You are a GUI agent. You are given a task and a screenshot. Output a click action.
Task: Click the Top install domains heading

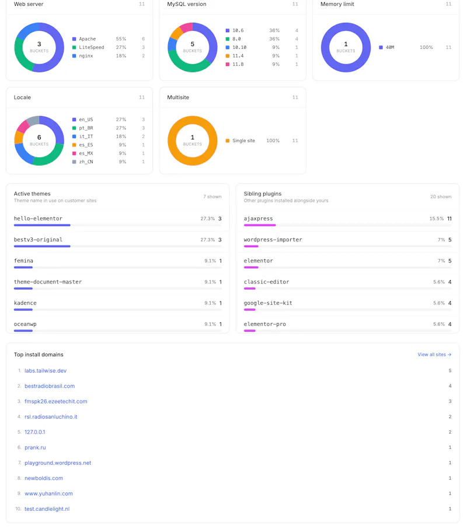39,354
